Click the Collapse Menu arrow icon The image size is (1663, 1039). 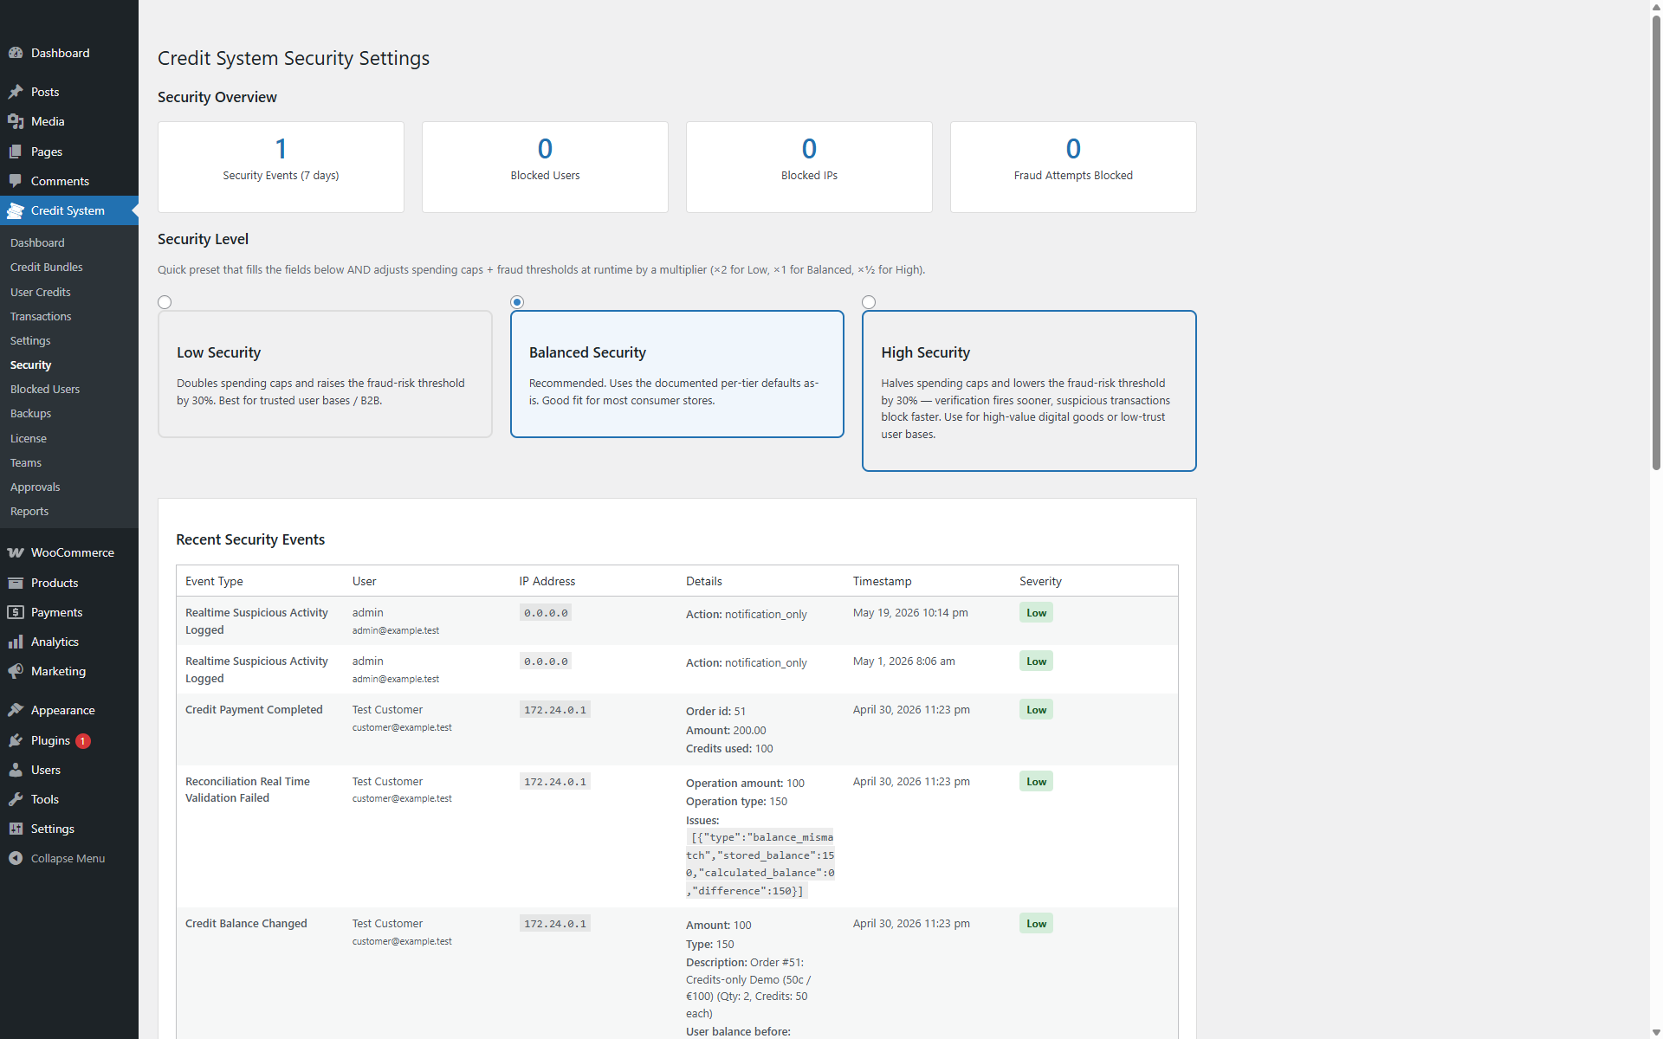16,858
